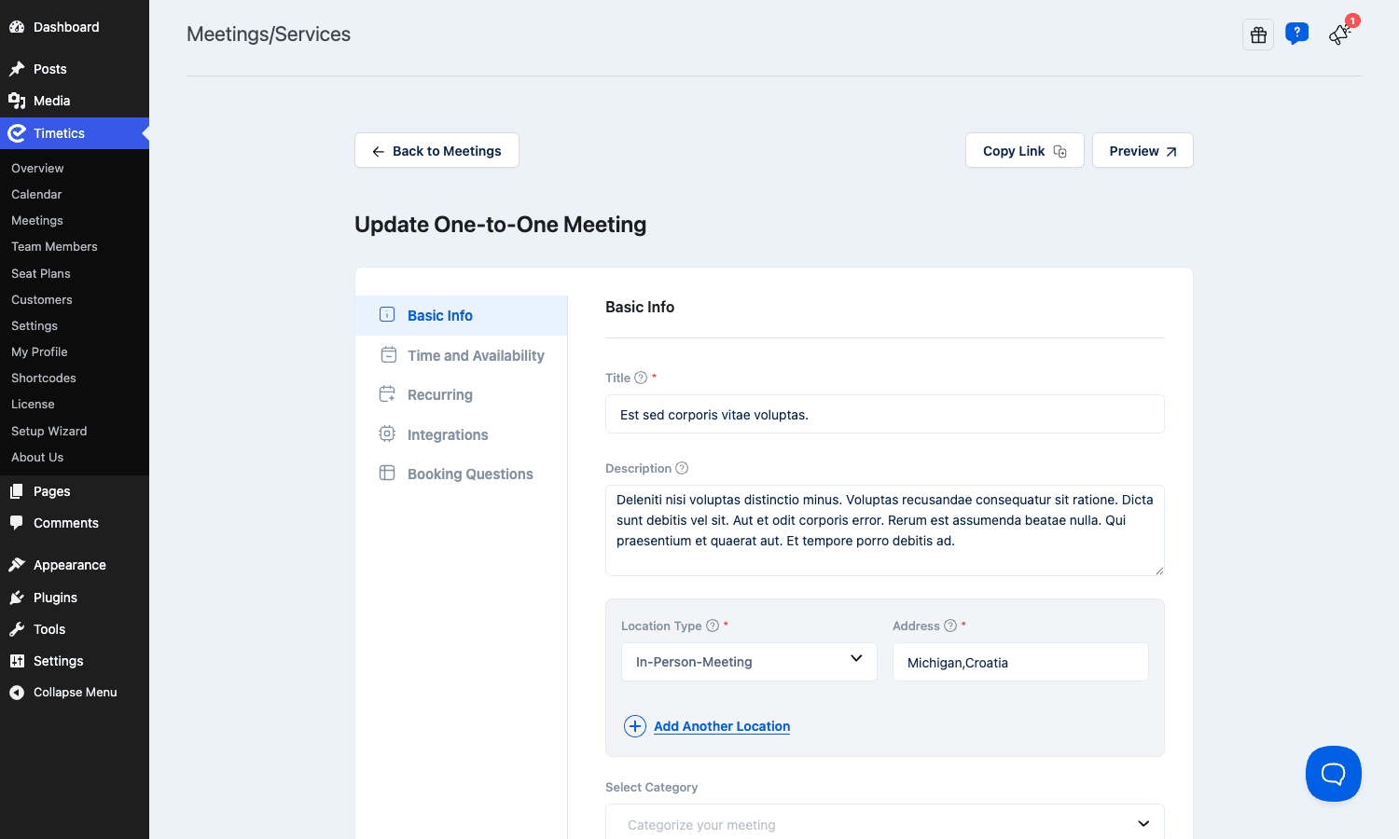Click the Location Type help icon
This screenshot has width=1399, height=839.
713,626
